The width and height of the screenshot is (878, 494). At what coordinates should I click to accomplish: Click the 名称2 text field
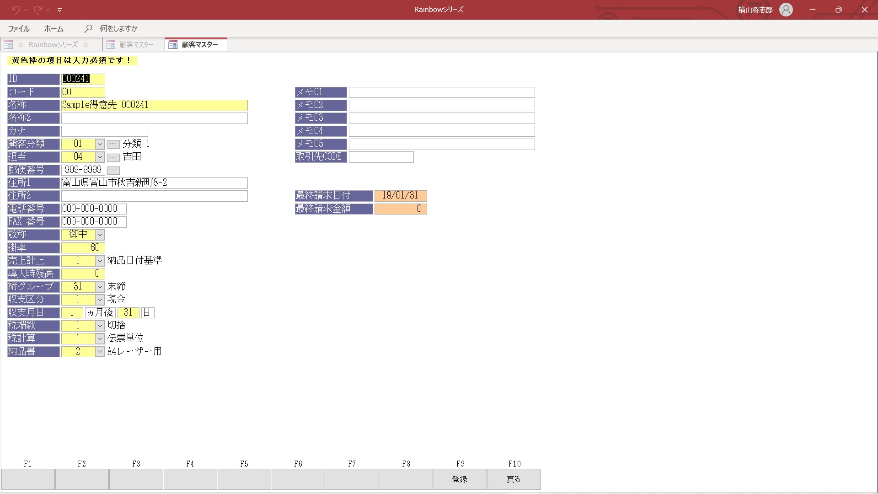coord(154,118)
